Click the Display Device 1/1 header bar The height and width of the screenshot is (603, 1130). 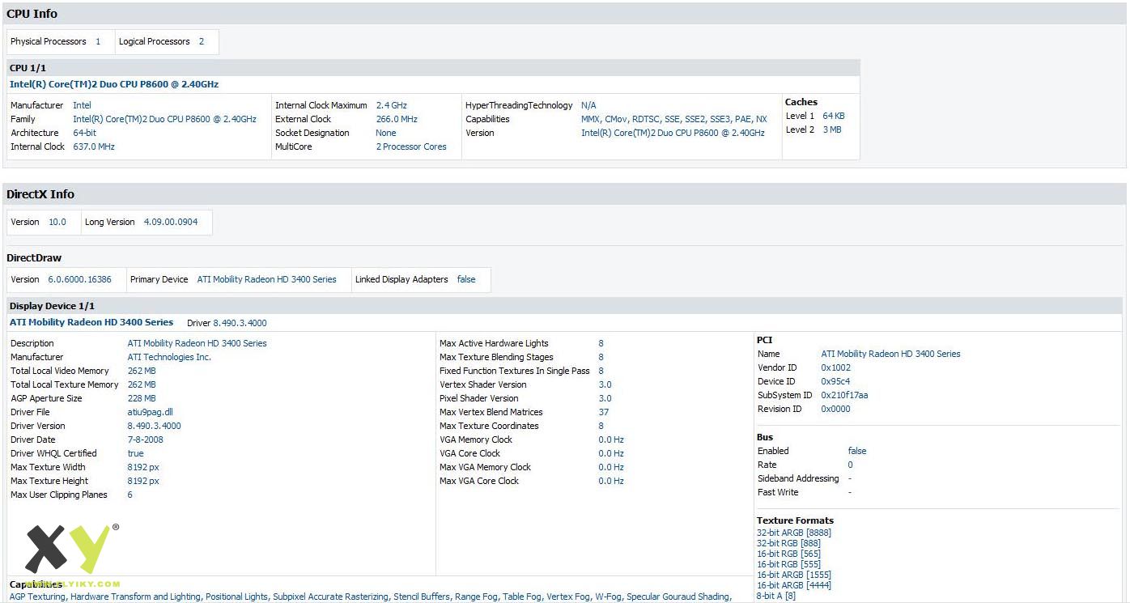564,306
